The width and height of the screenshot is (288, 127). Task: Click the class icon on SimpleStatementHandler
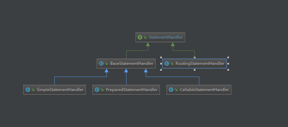[x=28, y=90]
